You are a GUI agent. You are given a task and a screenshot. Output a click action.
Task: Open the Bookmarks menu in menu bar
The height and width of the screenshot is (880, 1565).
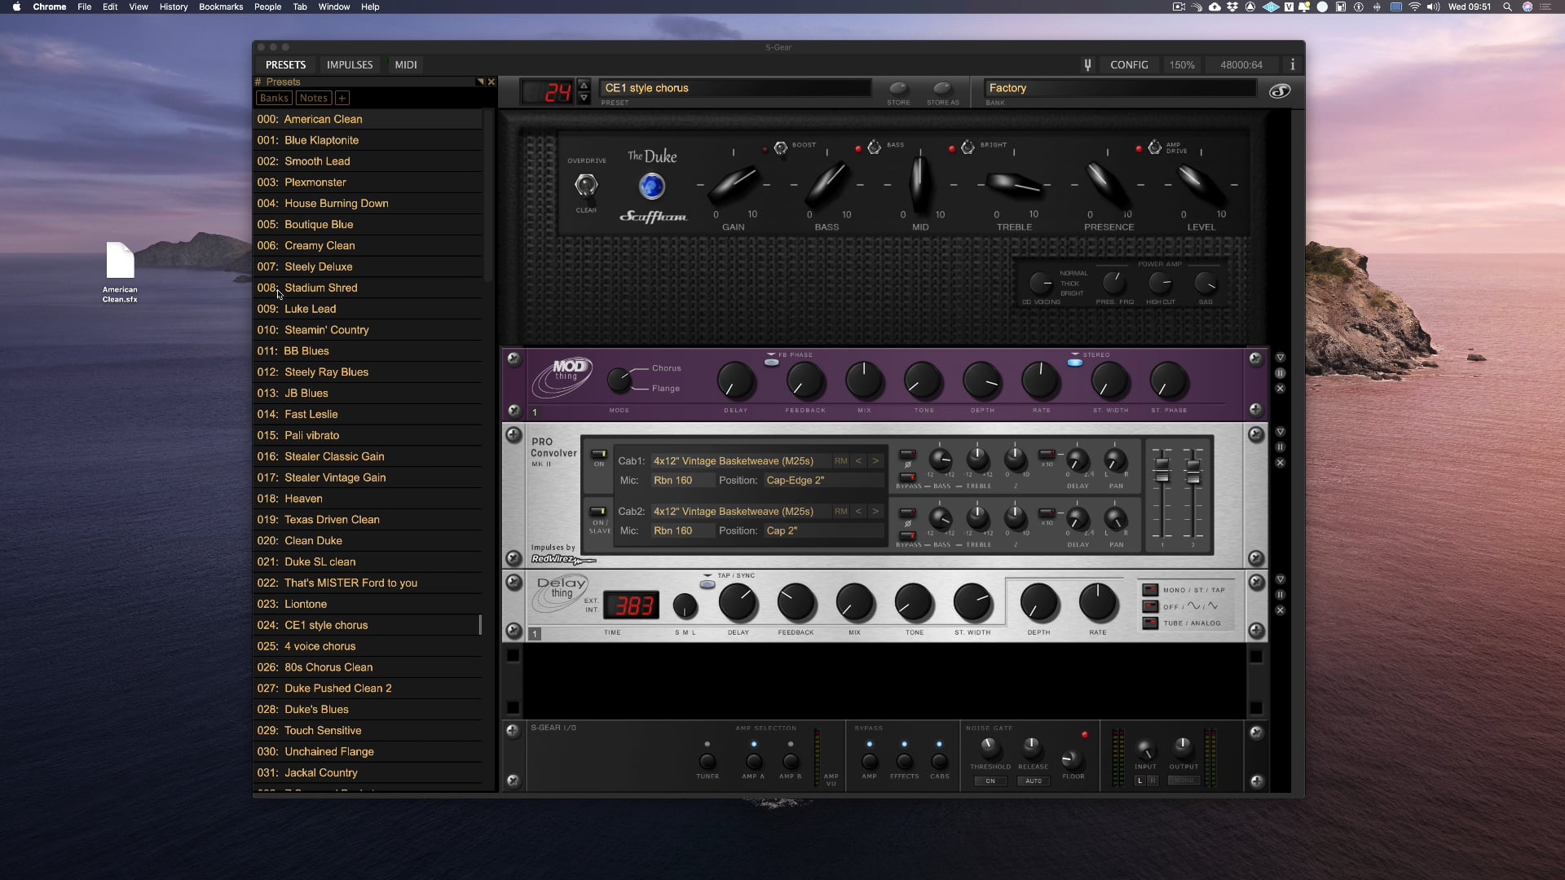tap(221, 7)
